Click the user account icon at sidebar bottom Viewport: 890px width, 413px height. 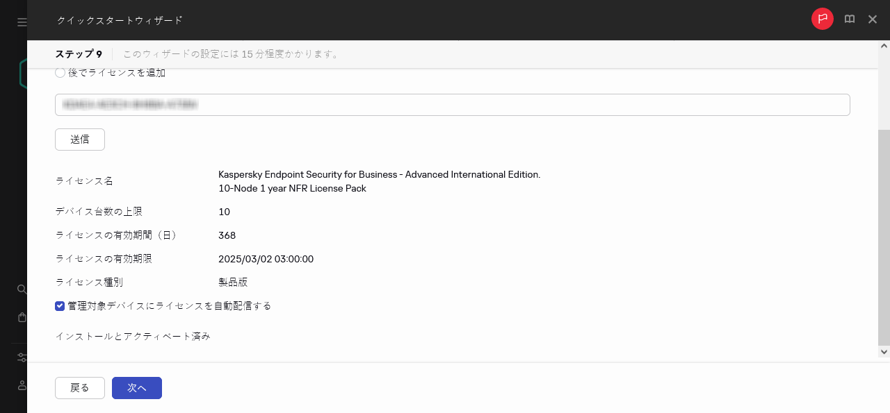click(x=22, y=386)
